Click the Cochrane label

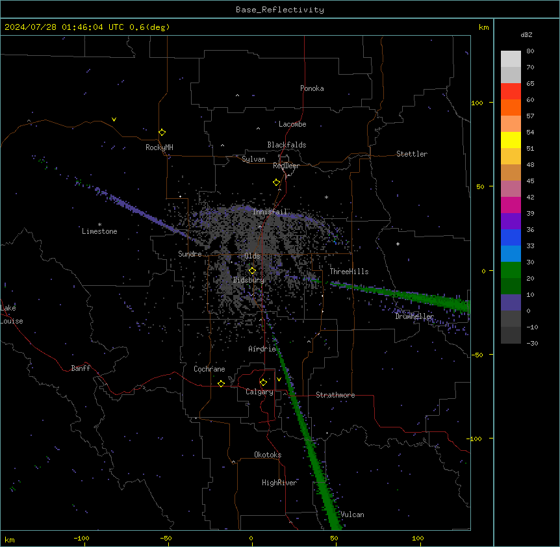pyautogui.click(x=209, y=369)
